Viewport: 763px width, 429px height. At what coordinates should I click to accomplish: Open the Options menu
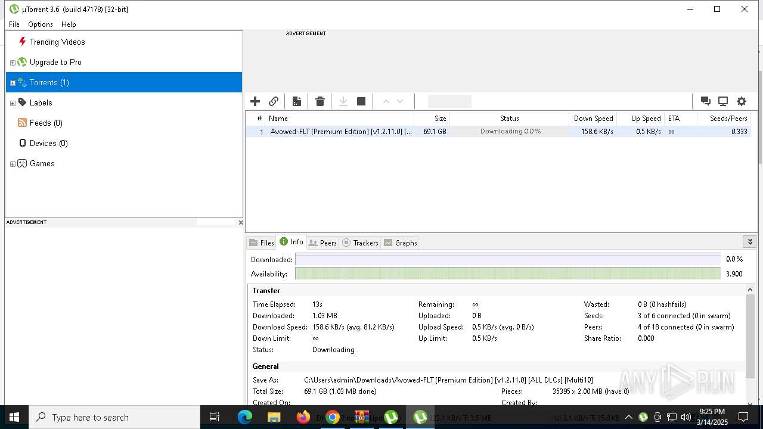pos(41,24)
